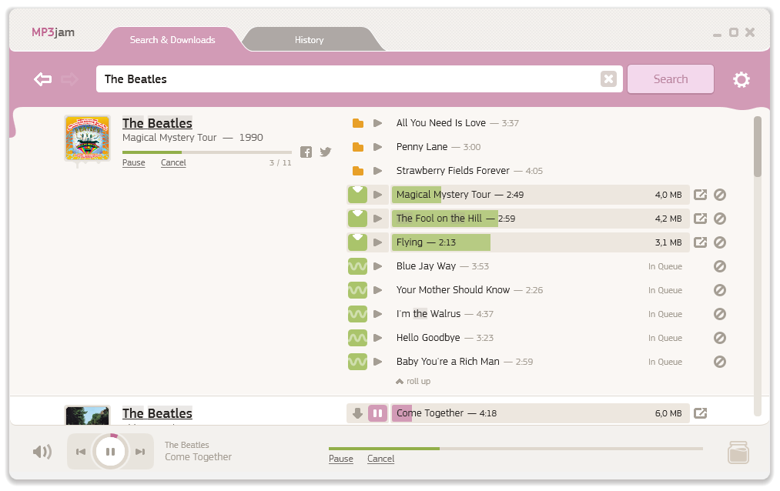This screenshot has width=780, height=491.
Task: Remove Blue Jay Way from queue
Action: [x=720, y=266]
